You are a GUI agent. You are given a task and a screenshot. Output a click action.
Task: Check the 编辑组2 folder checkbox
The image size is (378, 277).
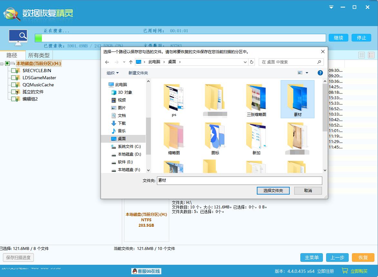coord(14,99)
